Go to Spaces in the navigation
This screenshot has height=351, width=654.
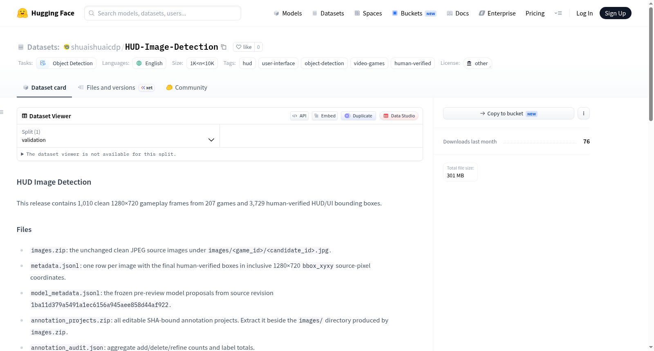point(368,13)
